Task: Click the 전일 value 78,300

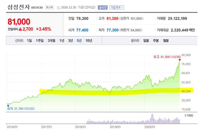Action: pos(82,18)
